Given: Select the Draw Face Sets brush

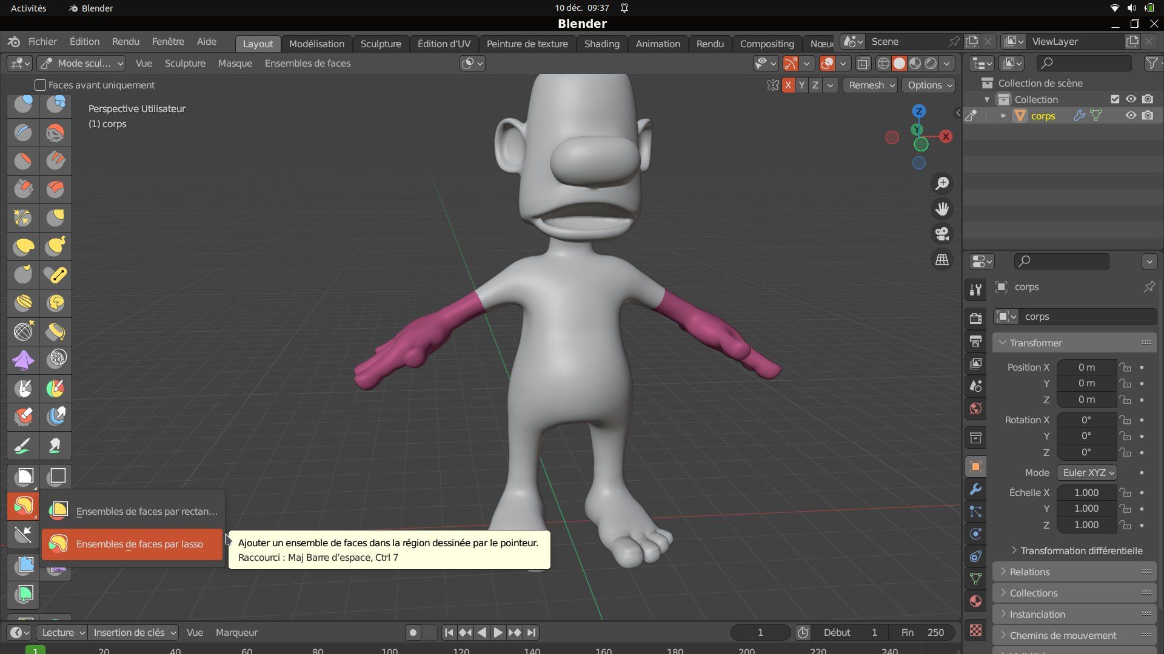Looking at the screenshot, I should (56, 389).
